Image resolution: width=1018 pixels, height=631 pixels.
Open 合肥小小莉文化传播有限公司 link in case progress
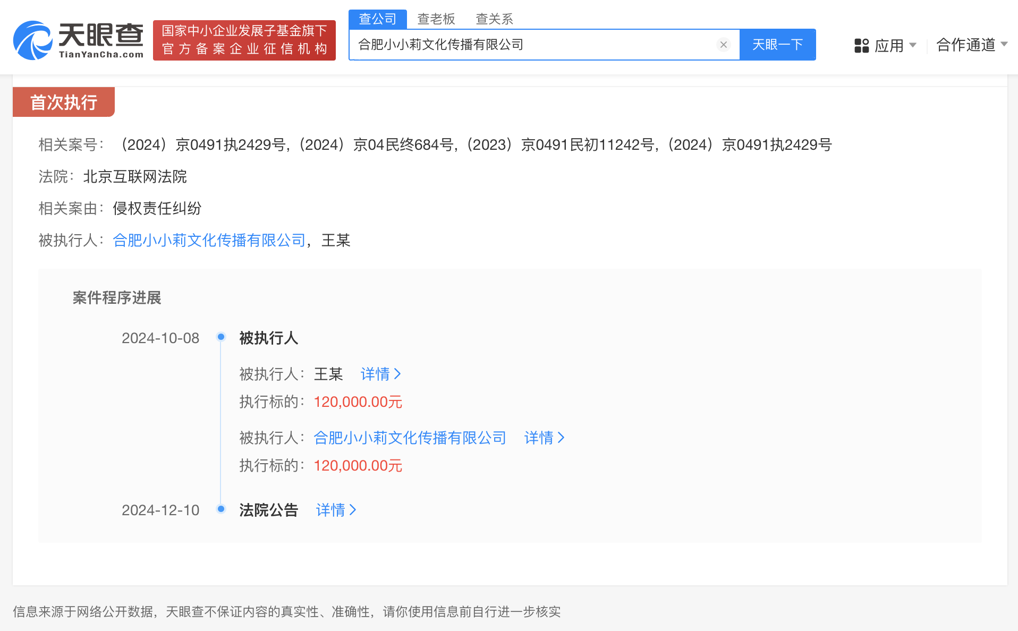tap(410, 438)
